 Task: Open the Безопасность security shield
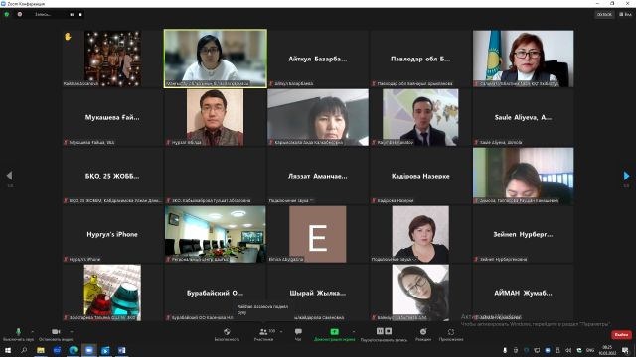tap(227, 335)
